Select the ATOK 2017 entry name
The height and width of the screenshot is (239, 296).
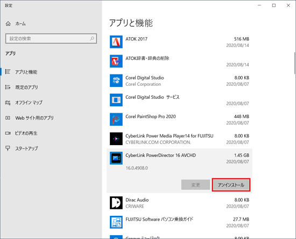coord(136,39)
